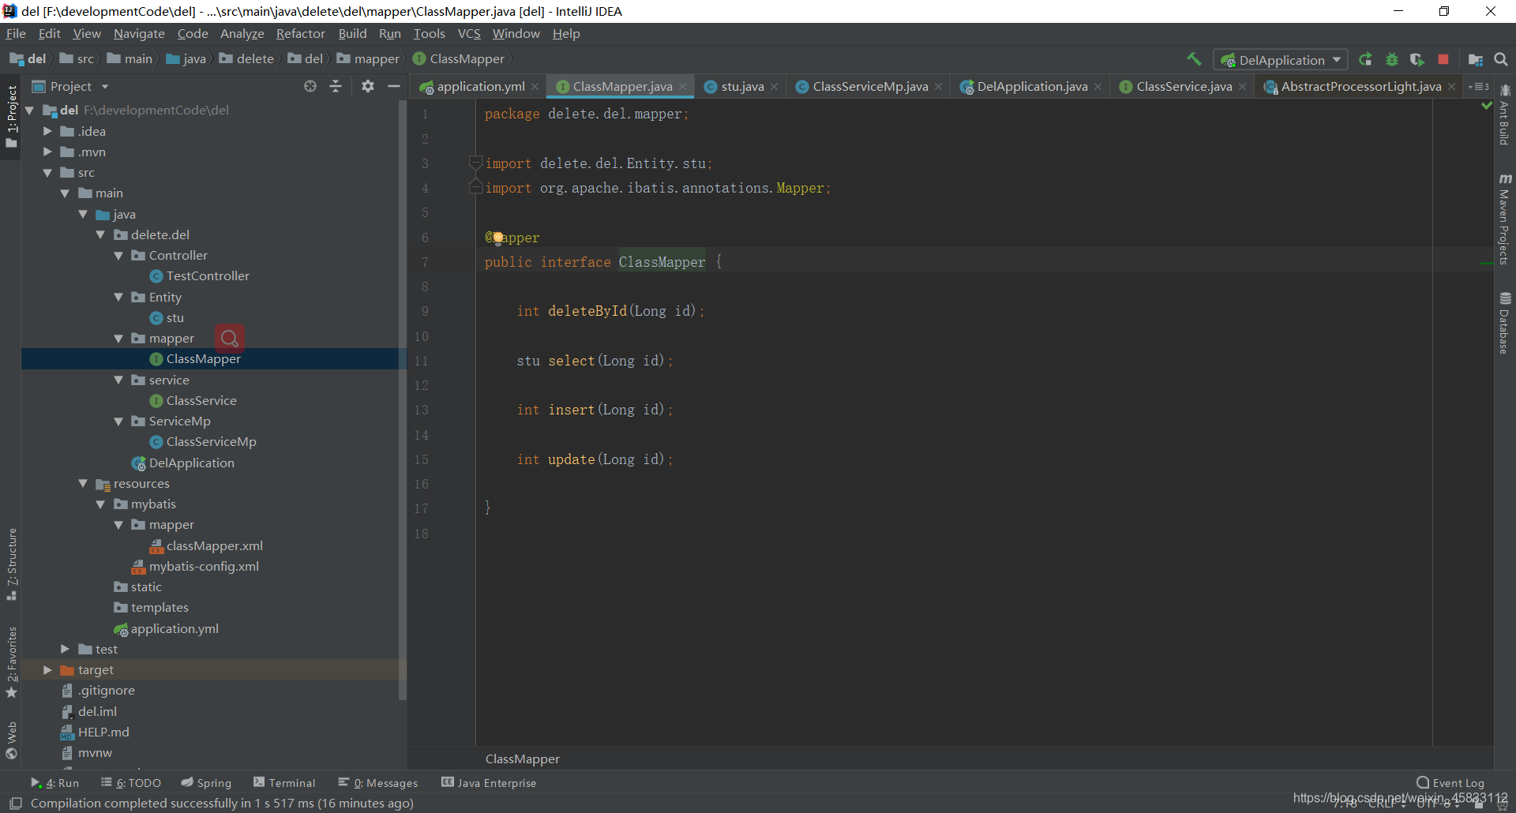Select classMapper.xml in the project tree
Screen dimensions: 1516x813
pos(214,545)
